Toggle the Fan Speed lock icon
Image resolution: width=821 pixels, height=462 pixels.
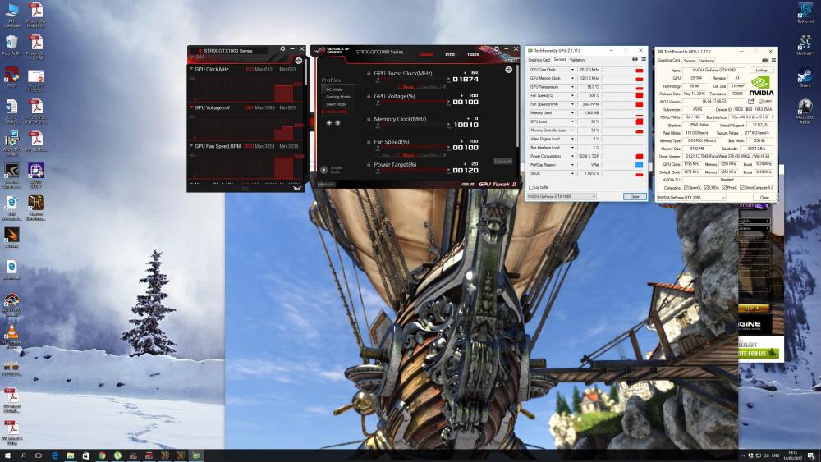pyautogui.click(x=369, y=142)
